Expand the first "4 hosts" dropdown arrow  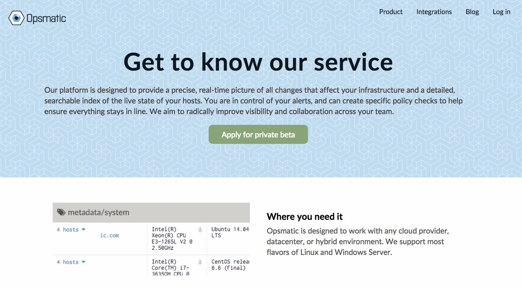coord(83,230)
